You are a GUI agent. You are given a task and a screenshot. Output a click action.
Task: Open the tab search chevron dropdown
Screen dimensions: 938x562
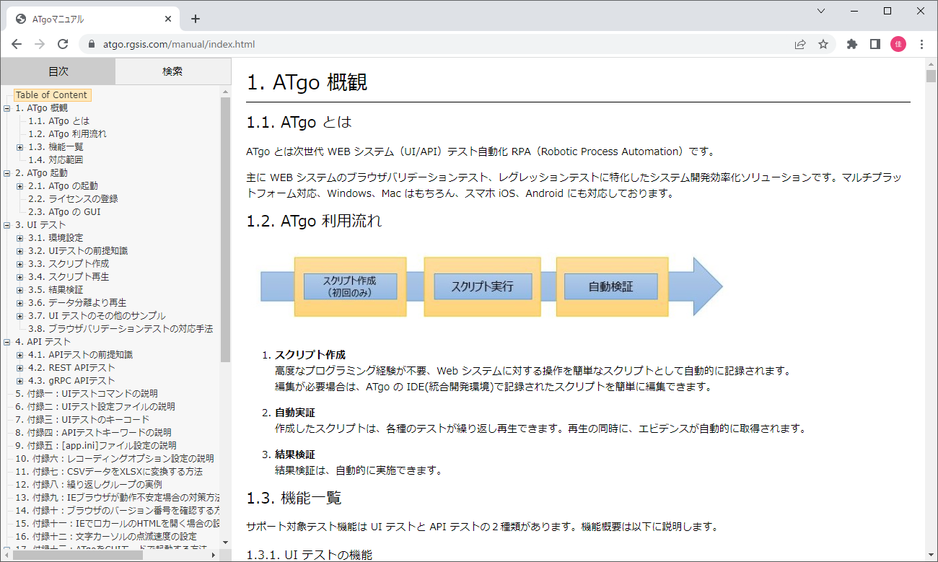(821, 11)
